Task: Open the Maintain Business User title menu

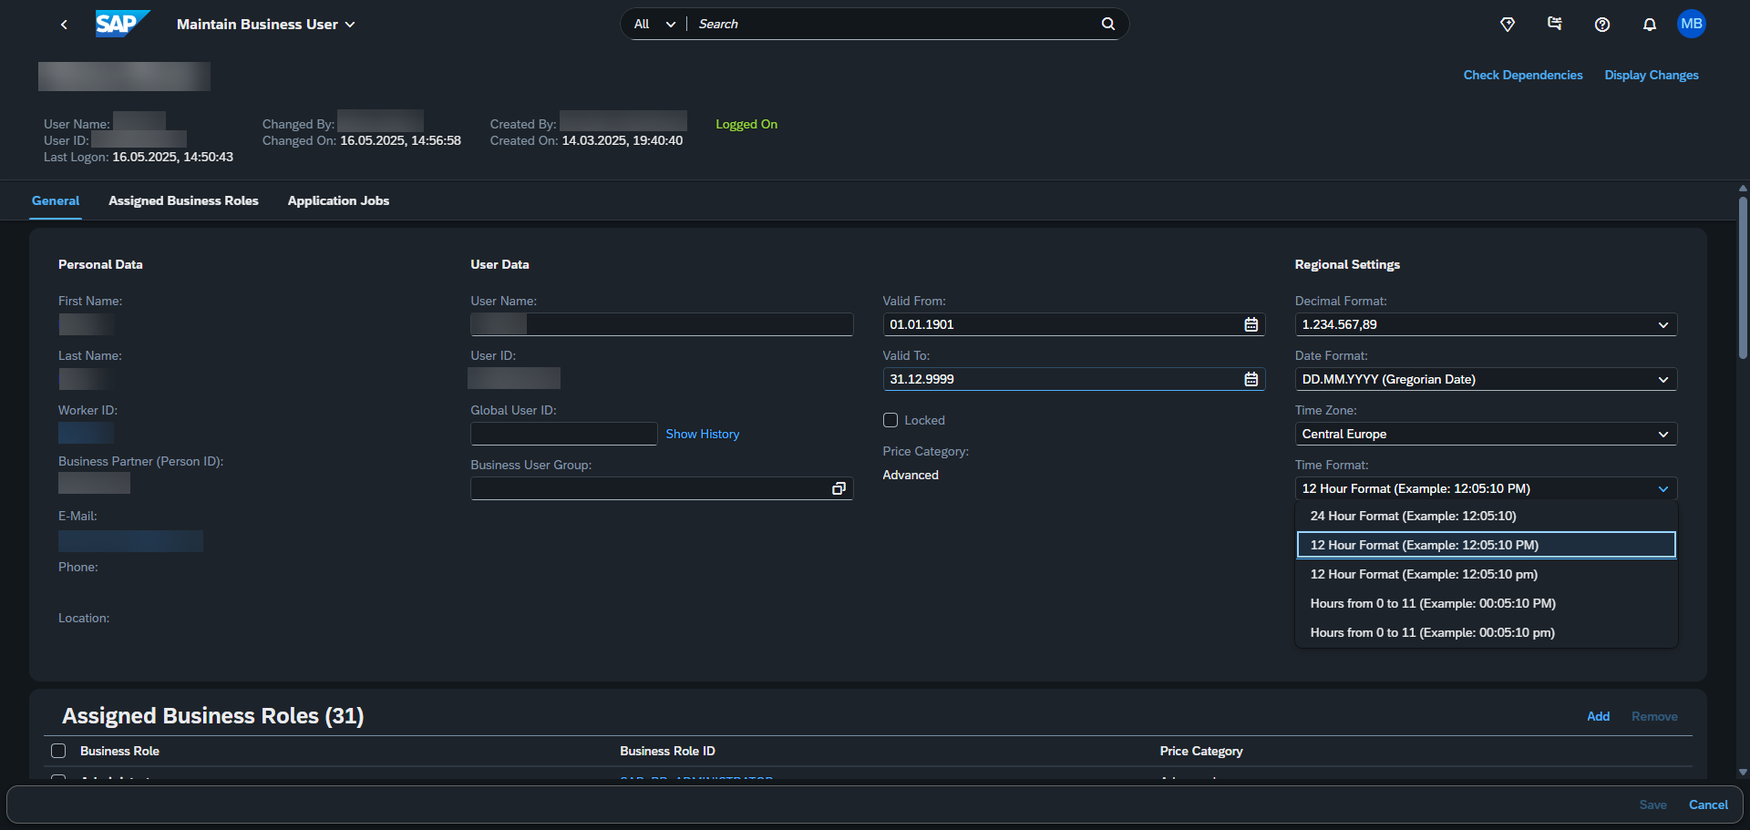Action: (265, 25)
